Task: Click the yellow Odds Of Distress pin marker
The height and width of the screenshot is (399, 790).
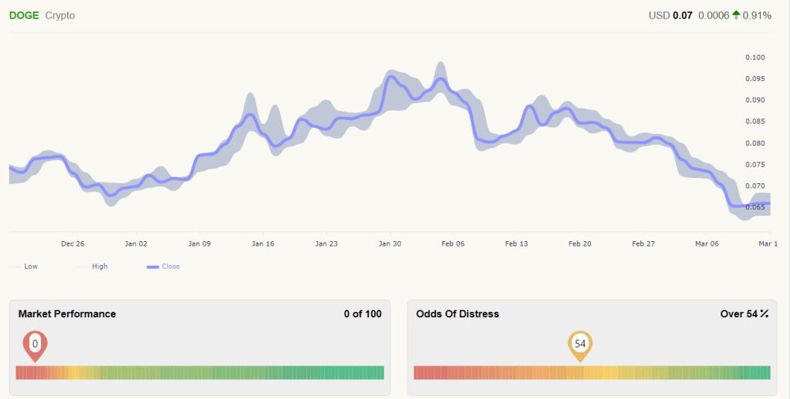Action: pos(580,345)
